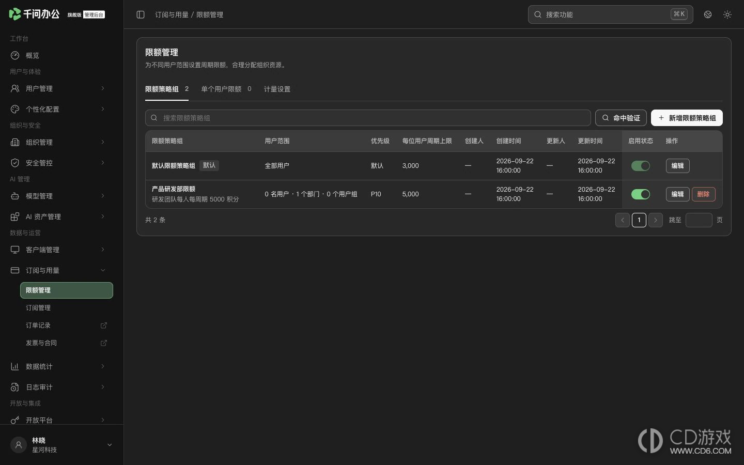This screenshot has height=465, width=744.
Task: Disable the 产品研发部限额 enable switch
Action: pyautogui.click(x=641, y=194)
